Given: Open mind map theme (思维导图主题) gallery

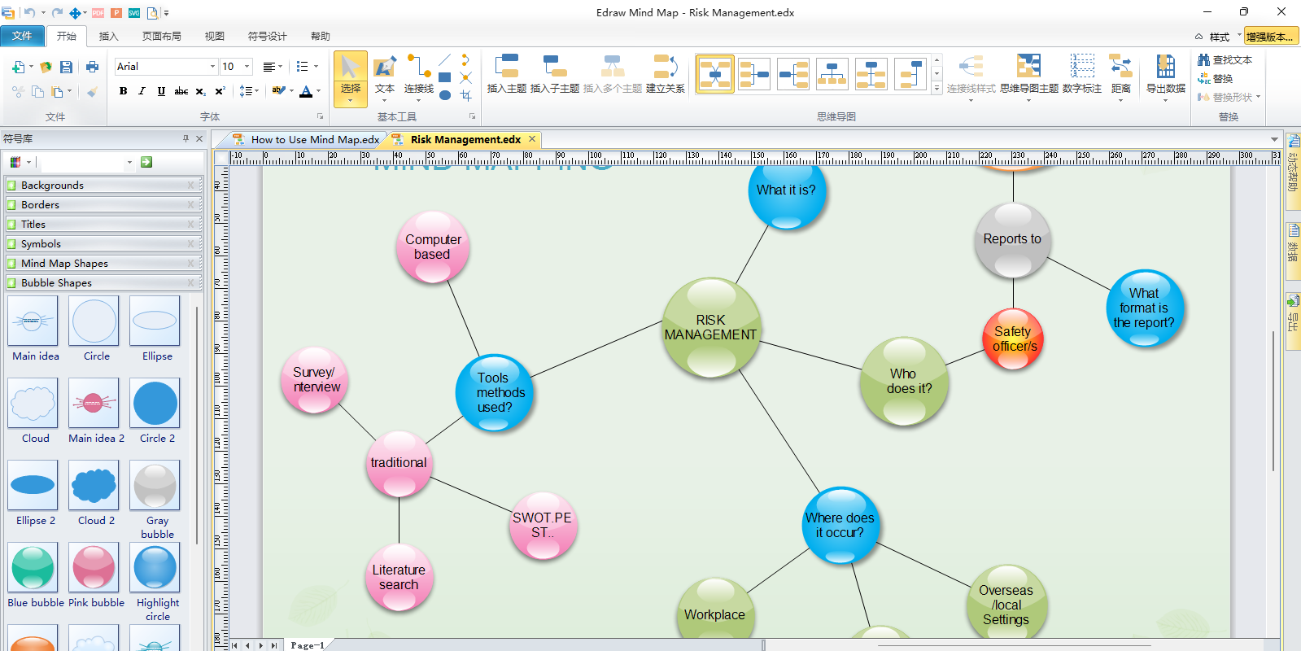Looking at the screenshot, I should pyautogui.click(x=1028, y=75).
